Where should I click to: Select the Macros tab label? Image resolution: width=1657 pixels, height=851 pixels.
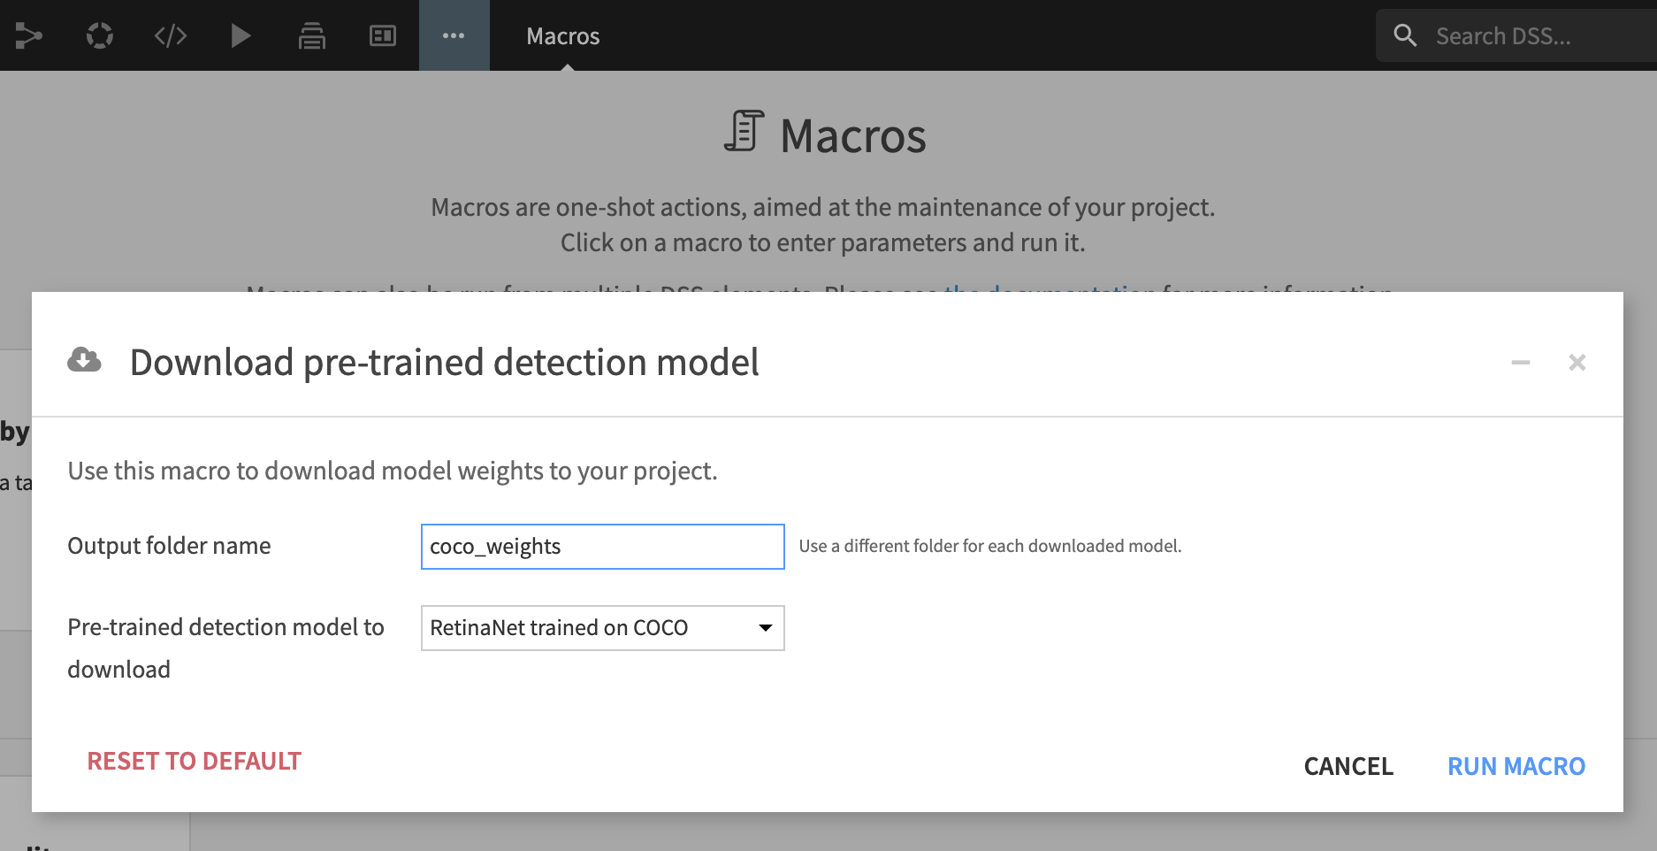(x=563, y=36)
